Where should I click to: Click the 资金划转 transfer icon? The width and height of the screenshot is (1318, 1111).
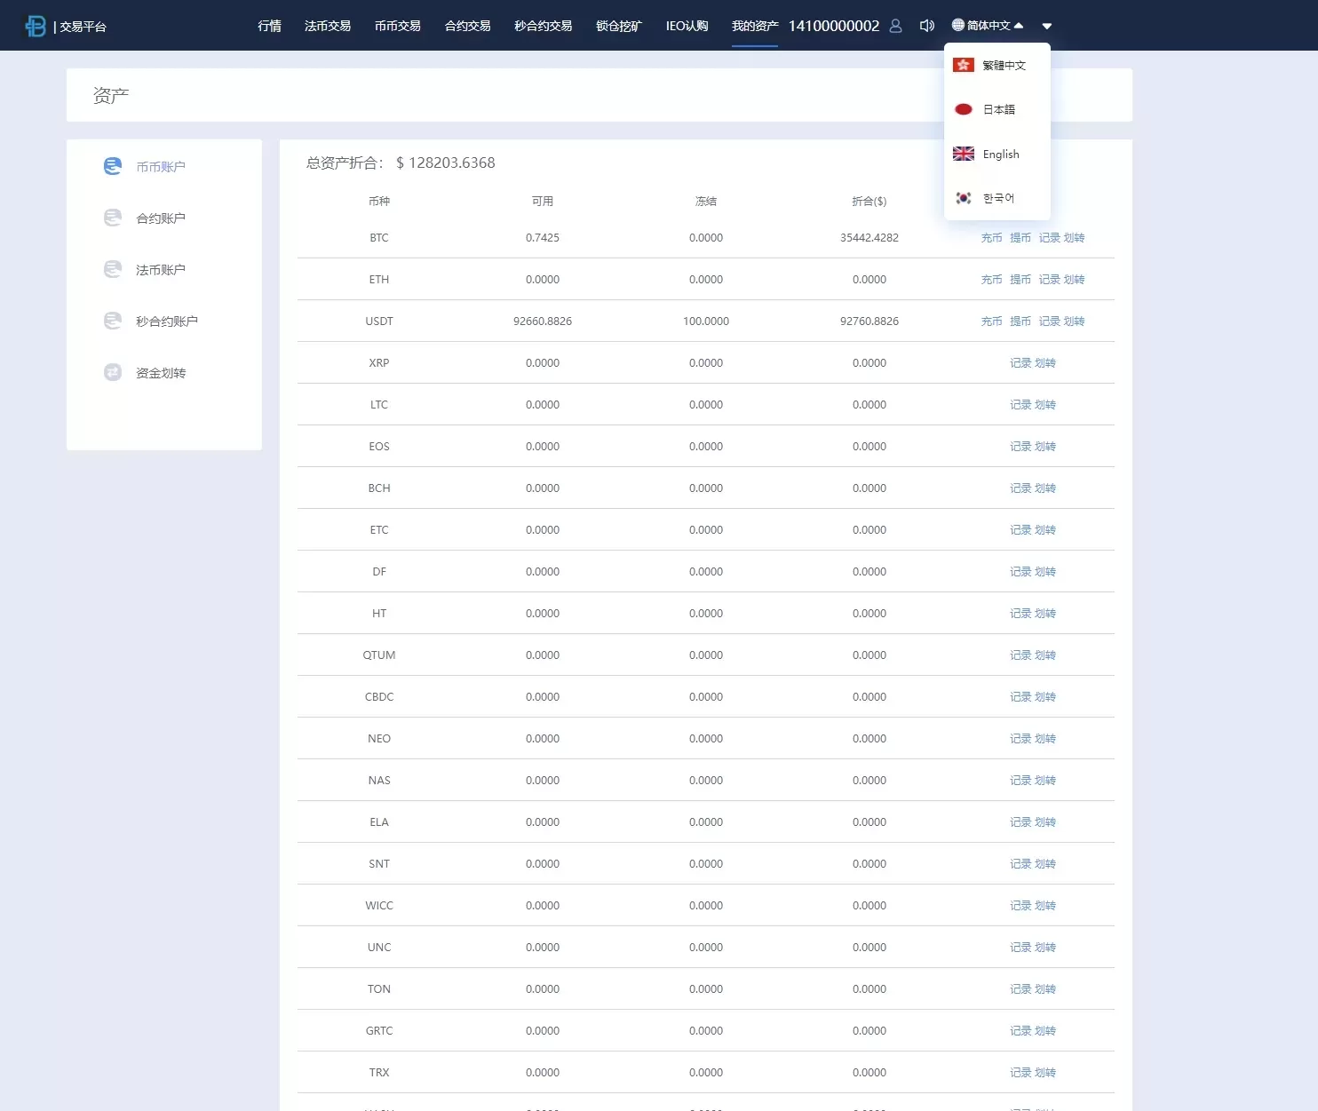coord(113,372)
